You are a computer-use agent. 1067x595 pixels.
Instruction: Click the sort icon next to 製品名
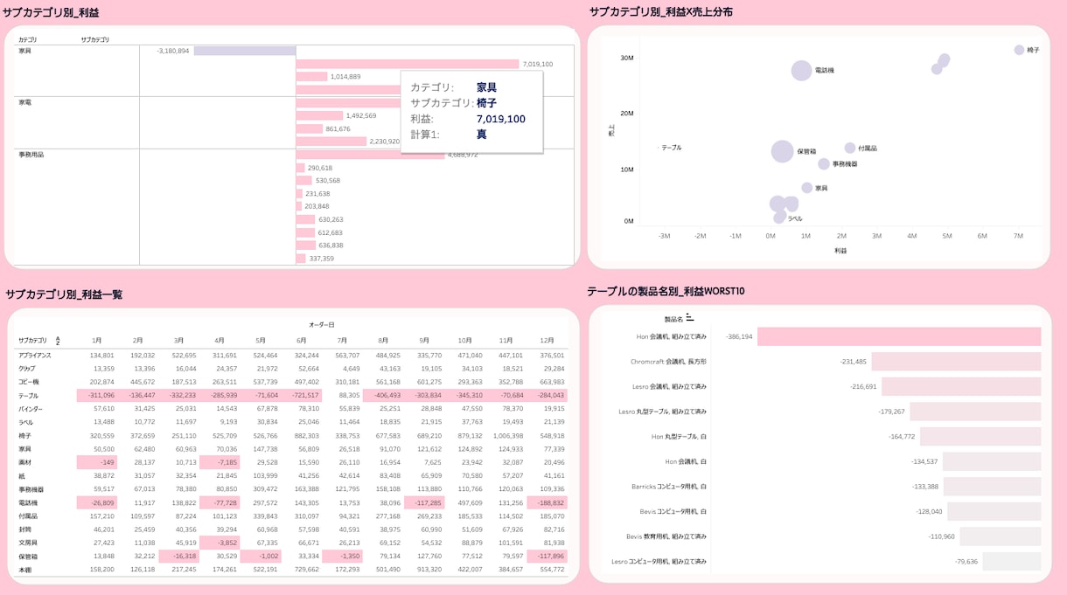pyautogui.click(x=689, y=318)
